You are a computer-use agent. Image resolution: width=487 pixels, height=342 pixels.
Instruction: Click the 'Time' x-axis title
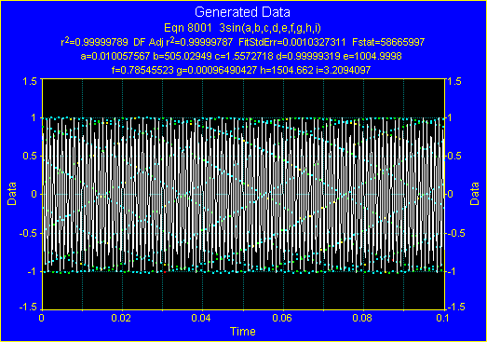click(242, 332)
